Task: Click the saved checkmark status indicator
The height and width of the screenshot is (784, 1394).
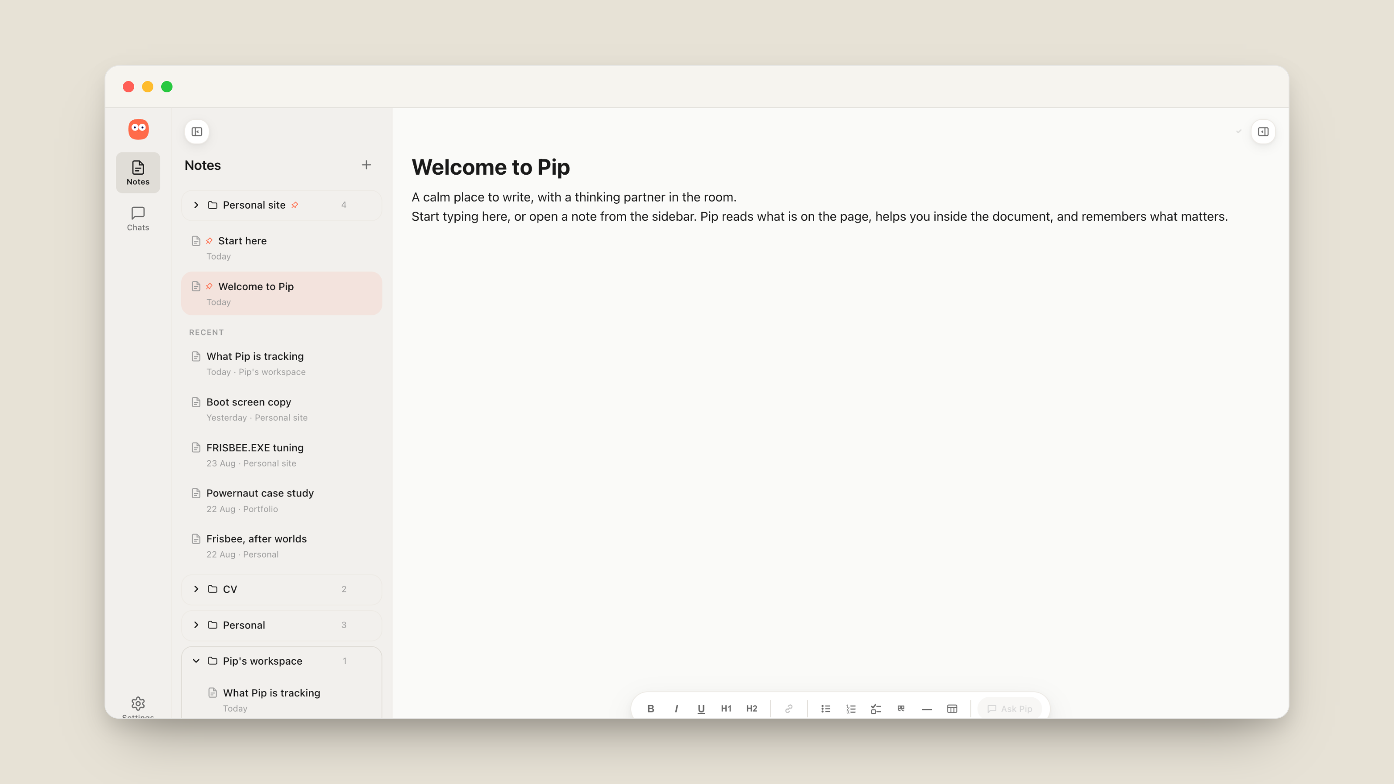Action: coord(1238,132)
